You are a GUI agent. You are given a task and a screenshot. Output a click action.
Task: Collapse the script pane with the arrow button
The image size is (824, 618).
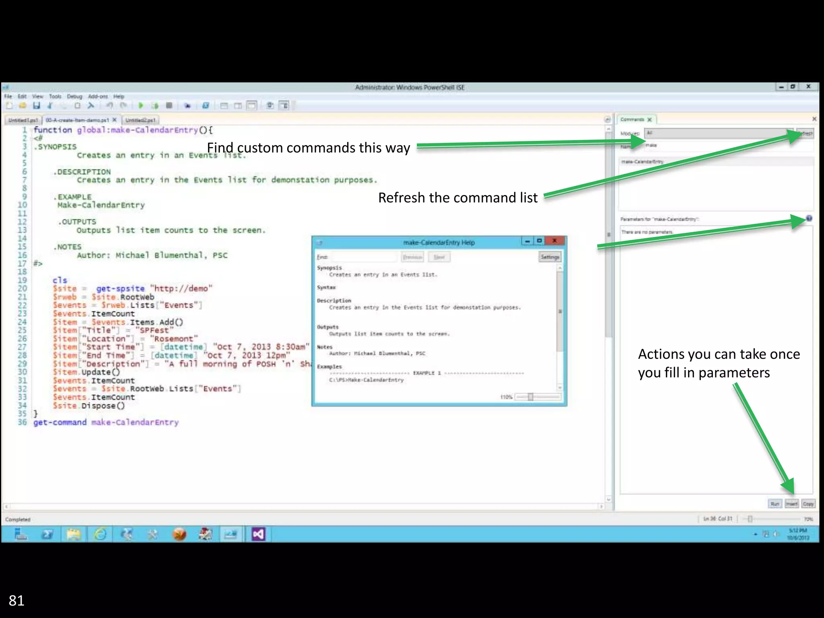(x=608, y=119)
